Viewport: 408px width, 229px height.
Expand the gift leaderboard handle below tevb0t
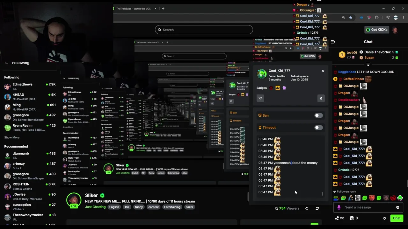point(368,64)
